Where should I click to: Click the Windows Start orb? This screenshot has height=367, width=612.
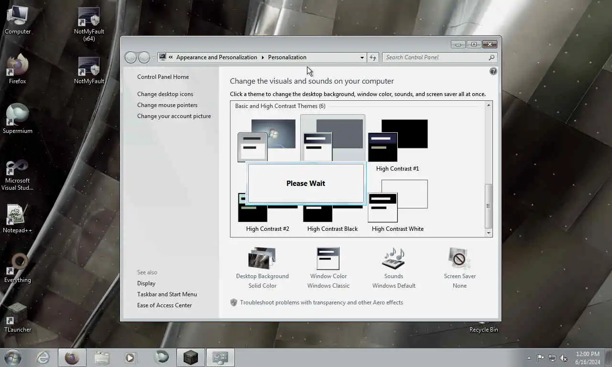click(x=13, y=357)
